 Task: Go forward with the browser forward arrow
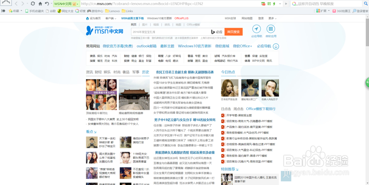(x=23, y=4)
